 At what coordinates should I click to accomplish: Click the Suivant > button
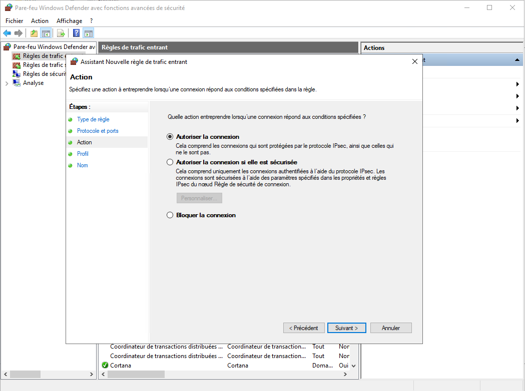click(x=346, y=328)
